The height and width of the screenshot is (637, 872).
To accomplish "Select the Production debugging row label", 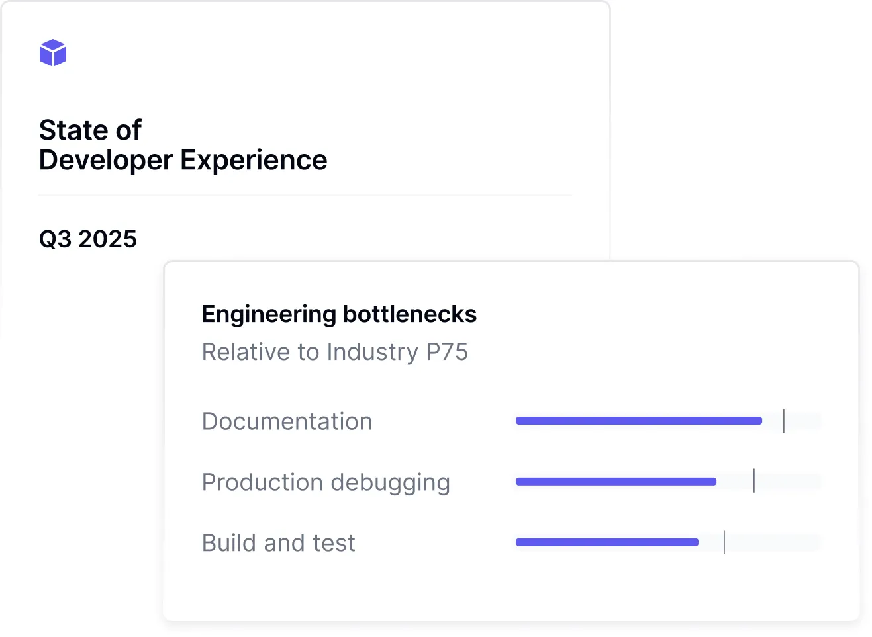I will tap(326, 482).
